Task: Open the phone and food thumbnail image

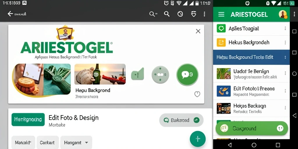Action: point(41,80)
